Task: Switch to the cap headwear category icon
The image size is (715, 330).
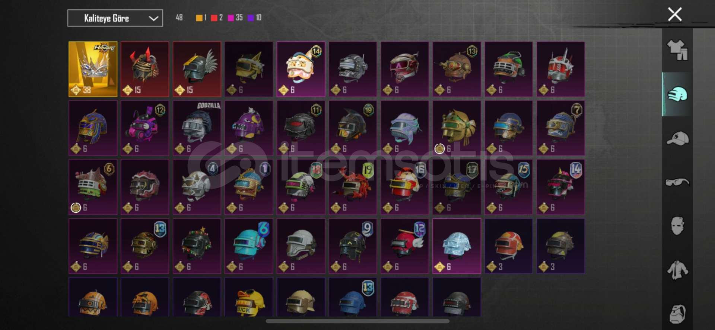Action: [677, 138]
